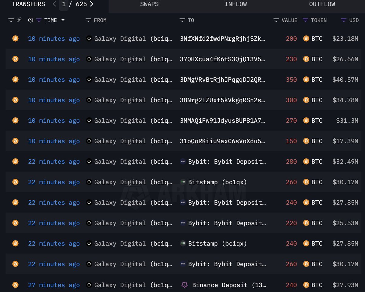Open Galaxy Digital sender in the $23.18M row

click(x=133, y=39)
